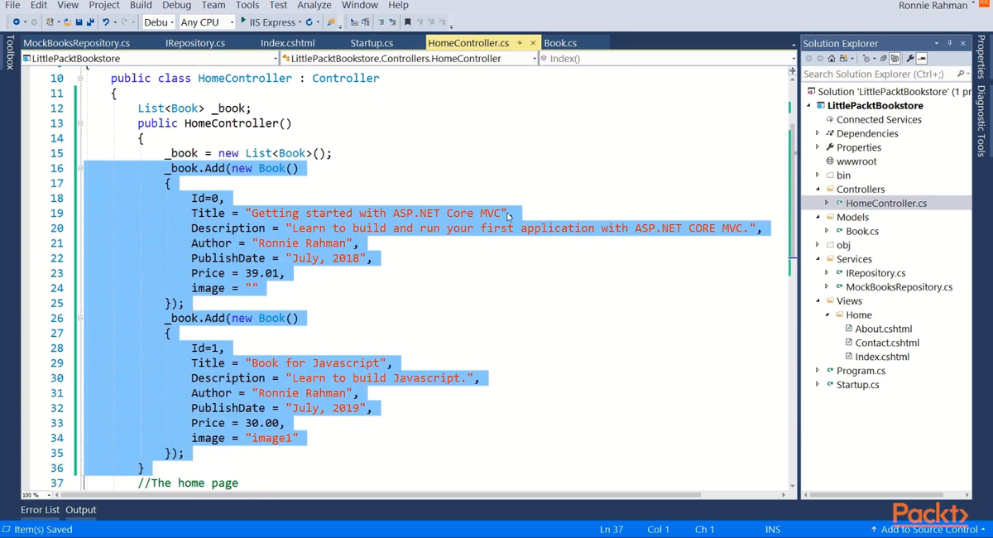Image resolution: width=993 pixels, height=538 pixels.
Task: Click the New Project toolbar icon
Action: pyautogui.click(x=50, y=22)
